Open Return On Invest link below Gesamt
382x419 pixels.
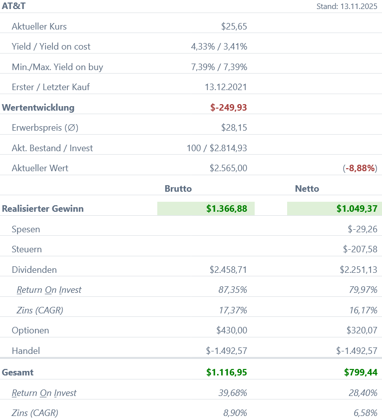[x=44, y=393]
